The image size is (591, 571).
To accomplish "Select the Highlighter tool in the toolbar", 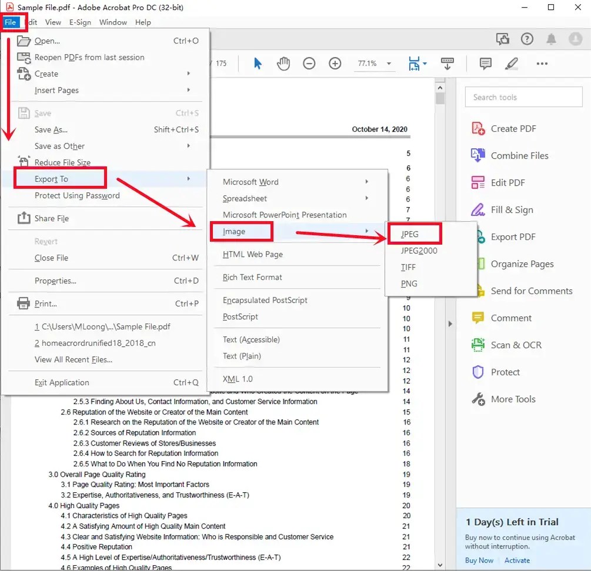I will coord(512,63).
